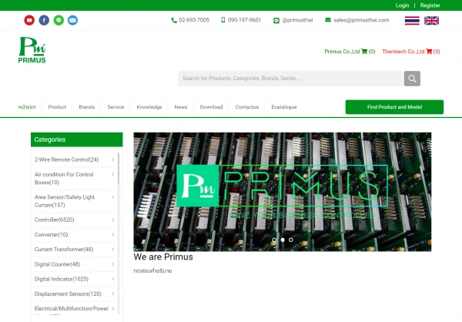This screenshot has height=322, width=462.
Task: Click the envelope icon beside sales@primusthai.com
Action: point(328,20)
